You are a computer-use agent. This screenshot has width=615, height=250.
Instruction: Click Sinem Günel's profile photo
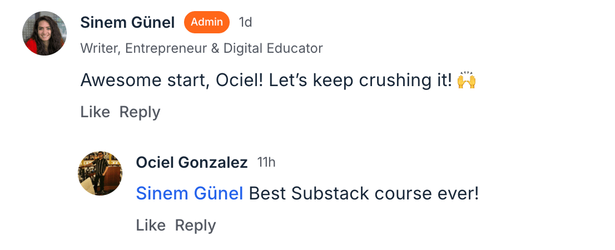tap(44, 33)
